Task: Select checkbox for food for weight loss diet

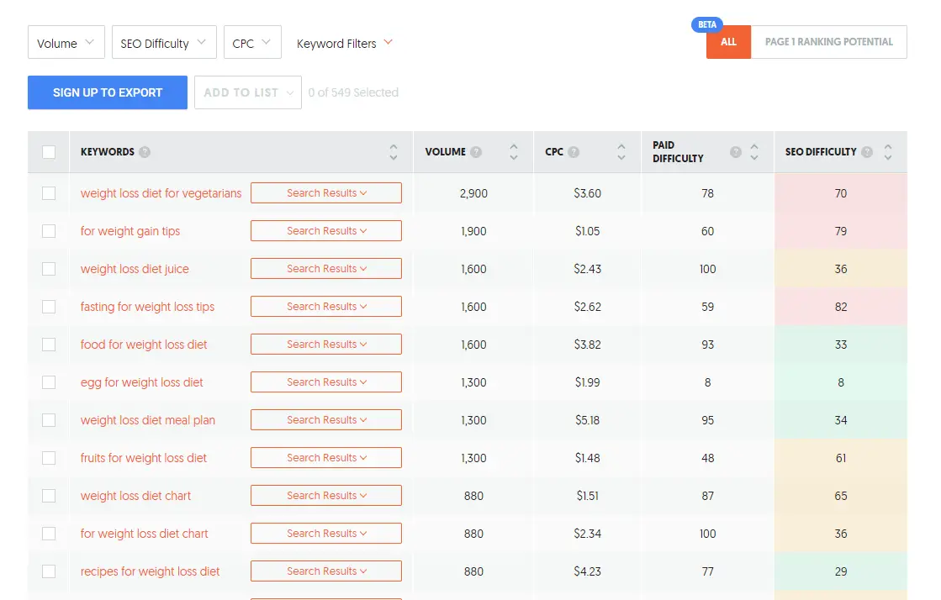Action: [49, 345]
